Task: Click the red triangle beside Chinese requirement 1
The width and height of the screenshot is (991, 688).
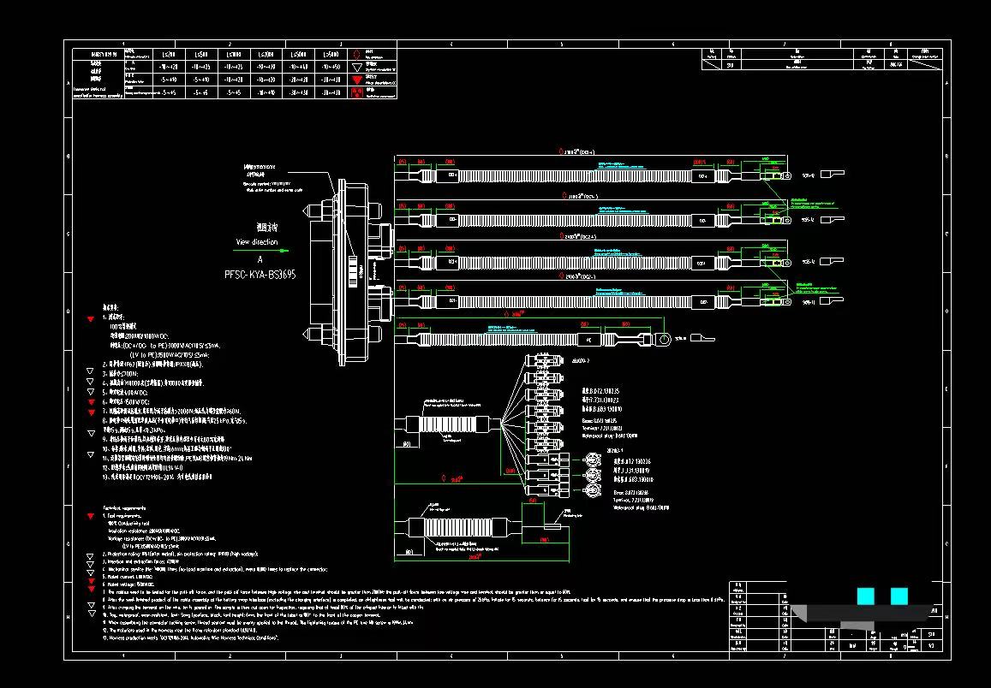Action: (91, 319)
